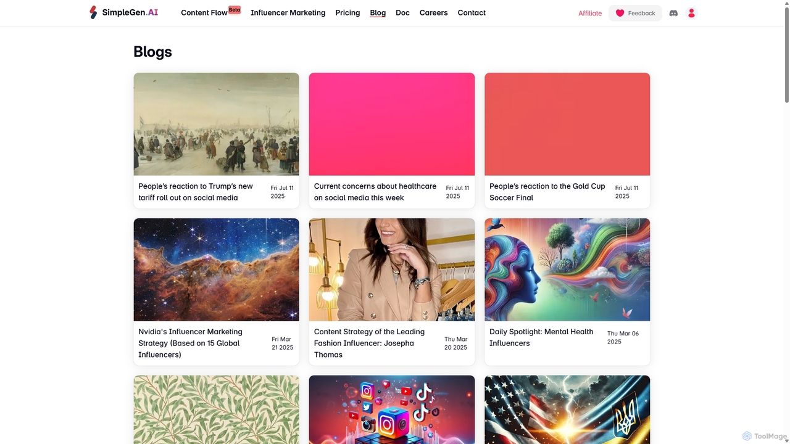
Task: Open the Pricing menu item
Action: point(347,12)
